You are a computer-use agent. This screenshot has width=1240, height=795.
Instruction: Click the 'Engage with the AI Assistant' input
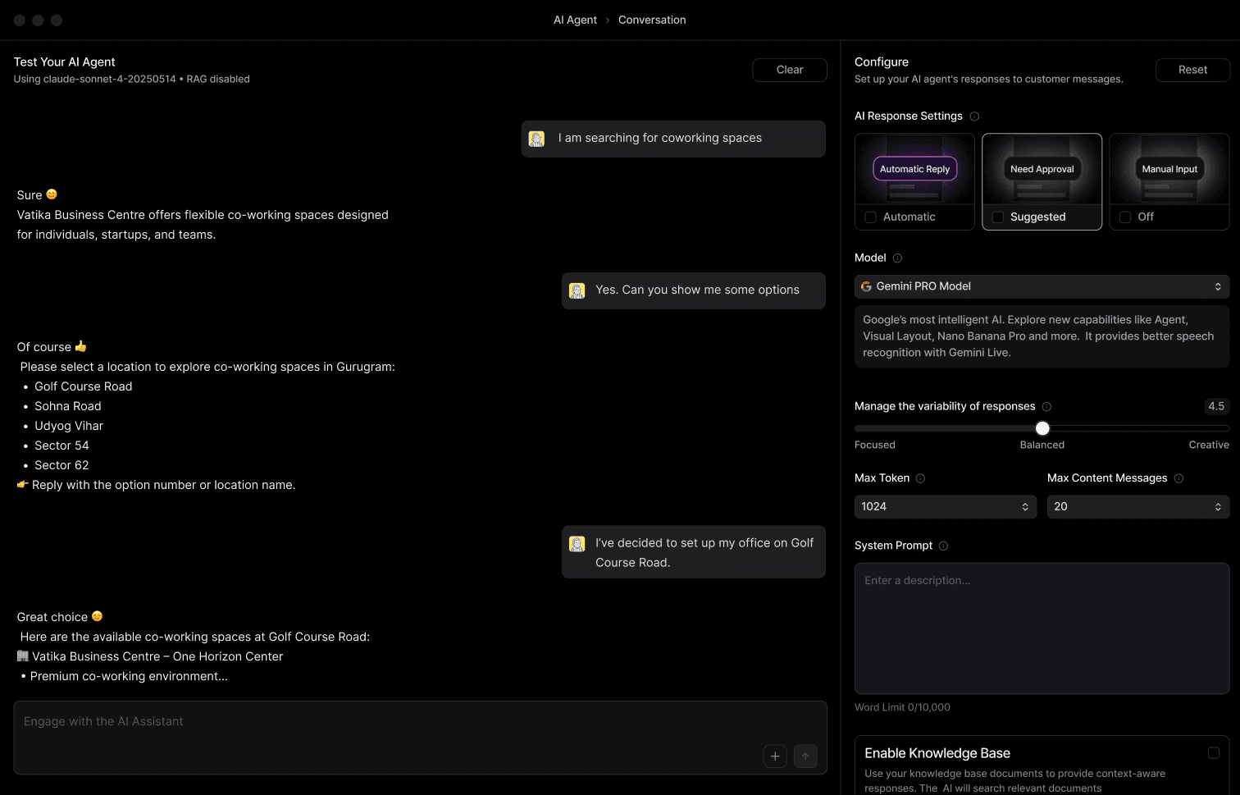coord(420,738)
